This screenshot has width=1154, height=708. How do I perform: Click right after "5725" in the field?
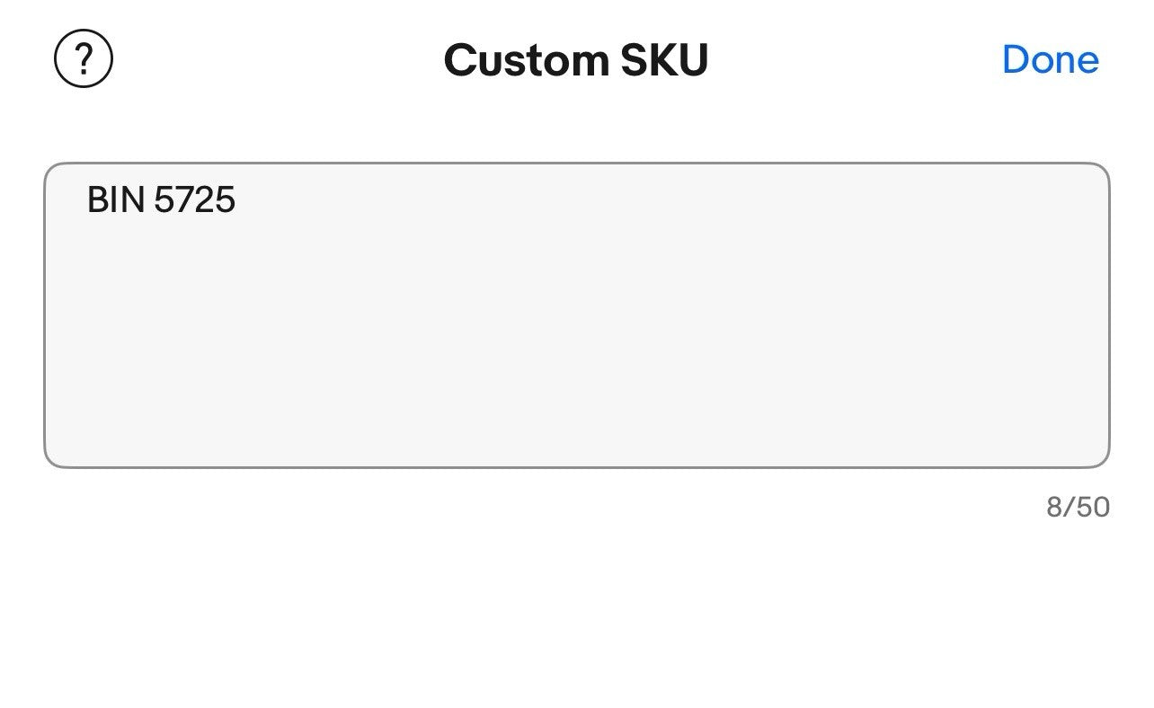click(x=237, y=199)
